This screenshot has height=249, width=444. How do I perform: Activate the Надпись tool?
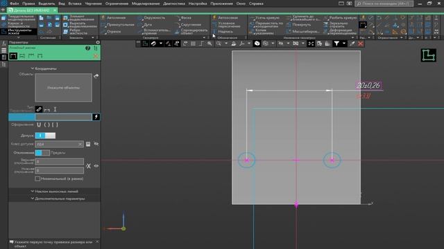tap(223, 32)
